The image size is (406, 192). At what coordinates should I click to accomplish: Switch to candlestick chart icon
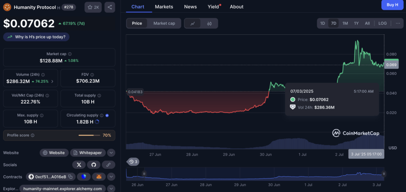[x=209, y=23]
